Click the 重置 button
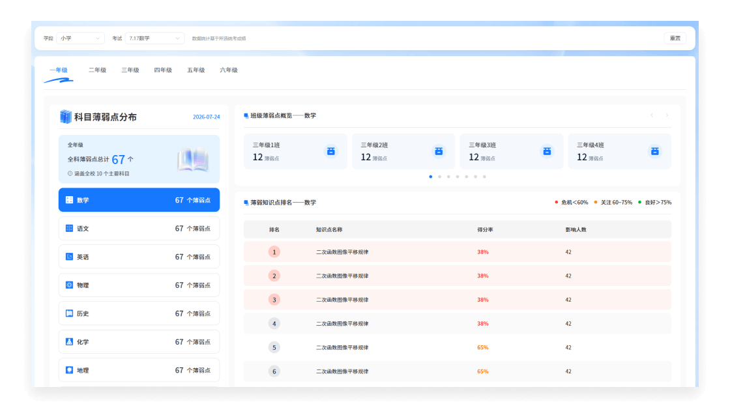 [675, 38]
